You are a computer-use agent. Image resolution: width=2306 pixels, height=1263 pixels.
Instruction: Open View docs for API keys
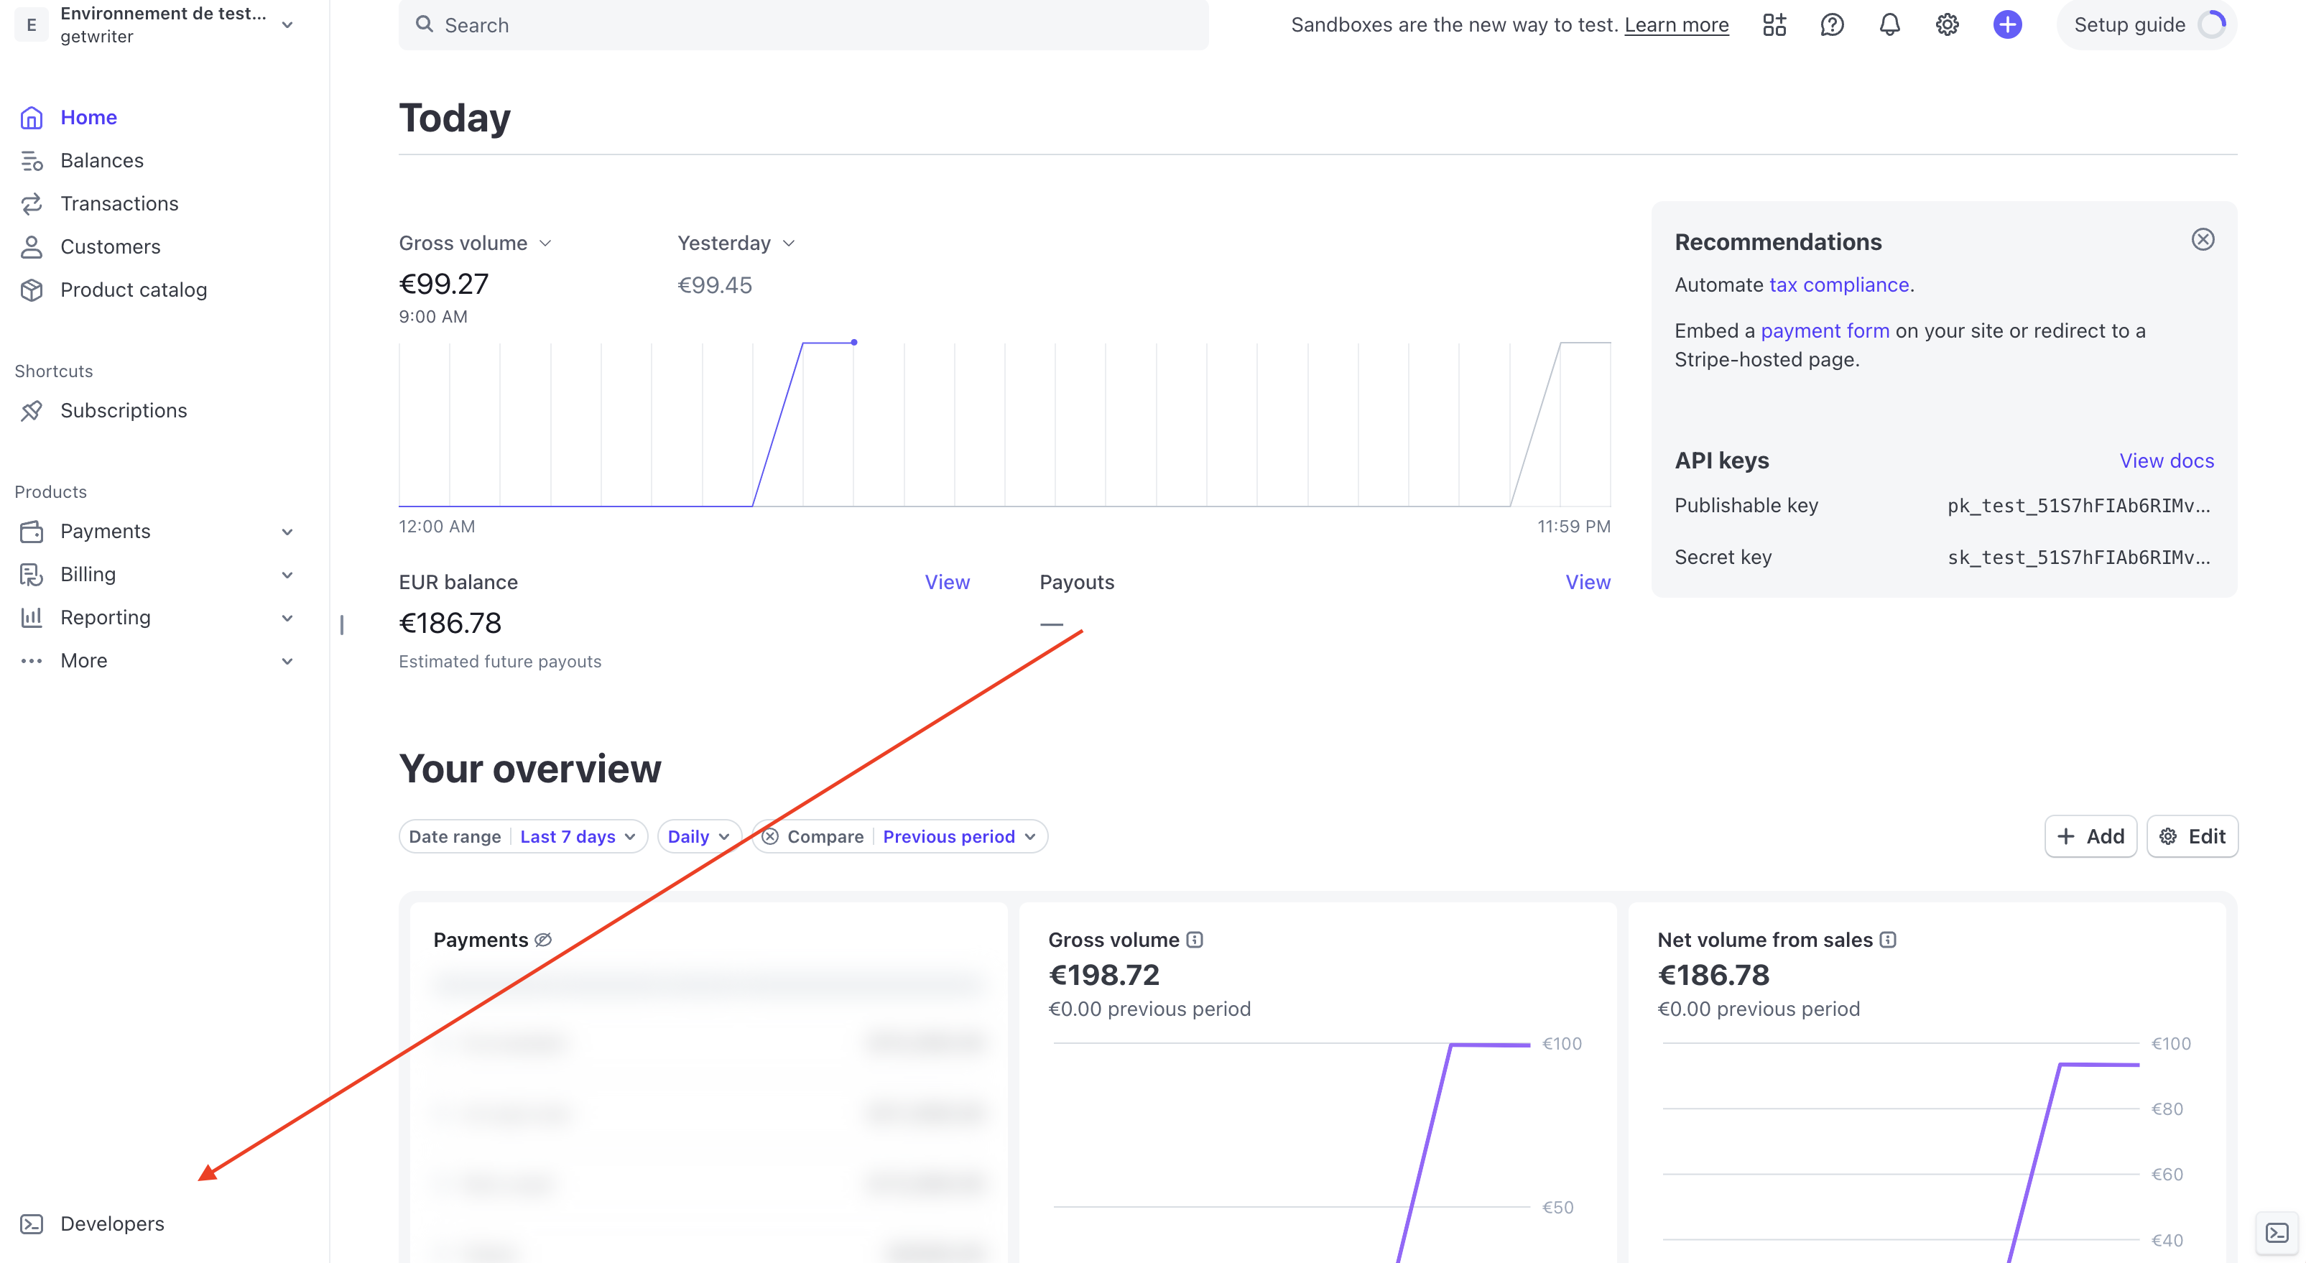tap(2167, 461)
